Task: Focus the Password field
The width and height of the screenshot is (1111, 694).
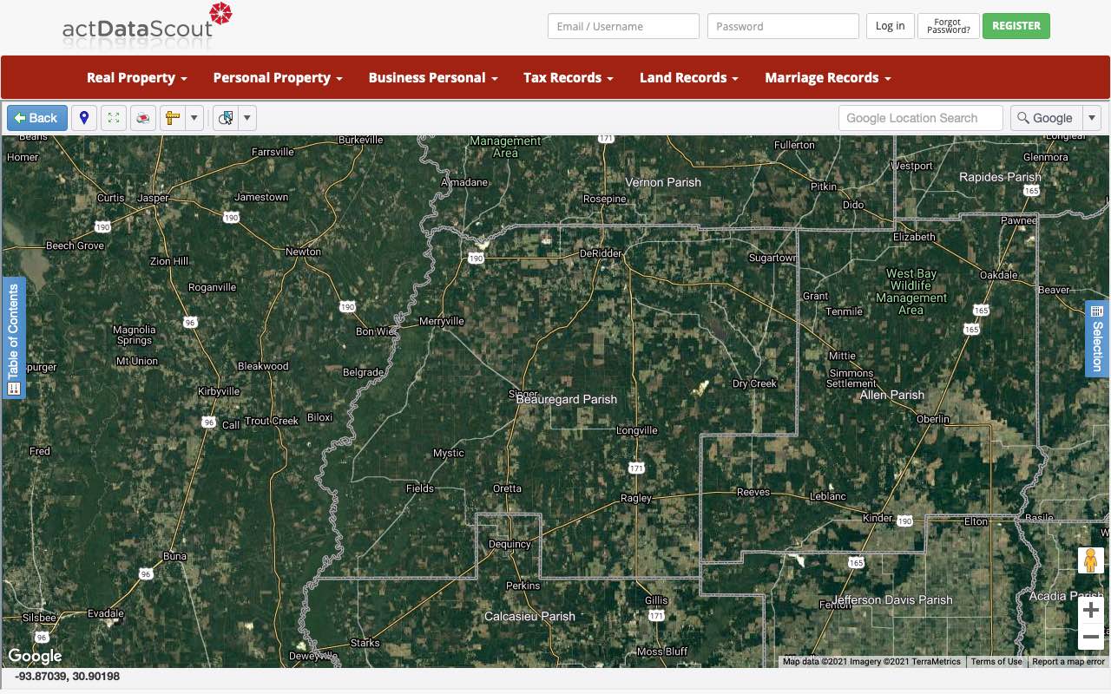Action: tap(783, 26)
